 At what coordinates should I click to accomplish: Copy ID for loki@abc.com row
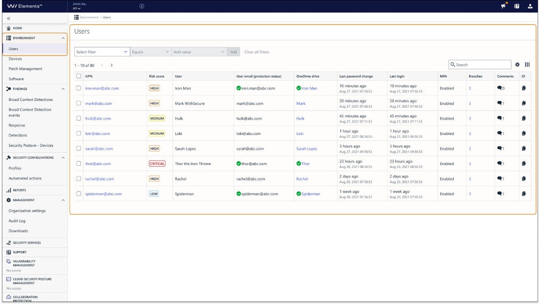coord(524,133)
